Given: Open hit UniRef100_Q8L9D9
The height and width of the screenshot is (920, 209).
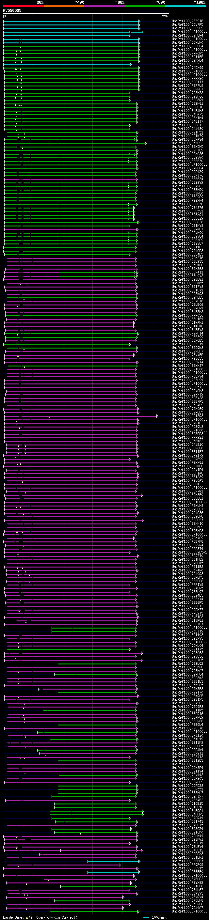Looking at the screenshot, I should [x=187, y=28].
